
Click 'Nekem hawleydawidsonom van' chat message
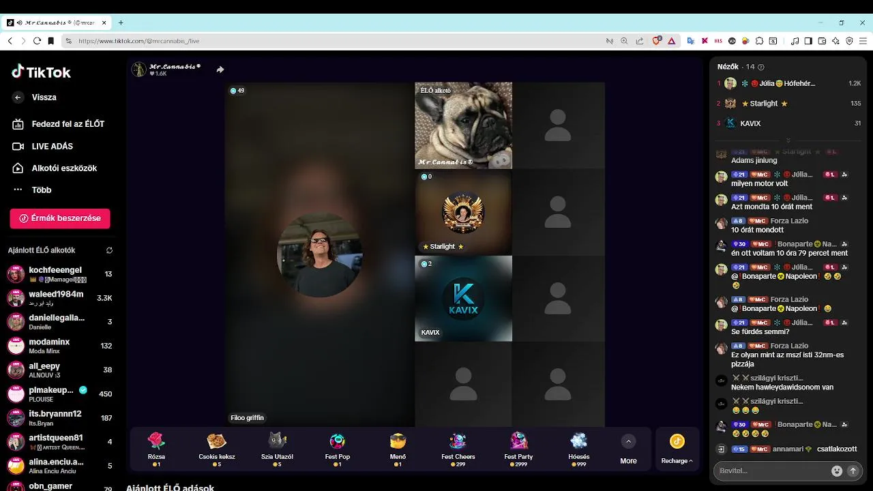[782, 387]
